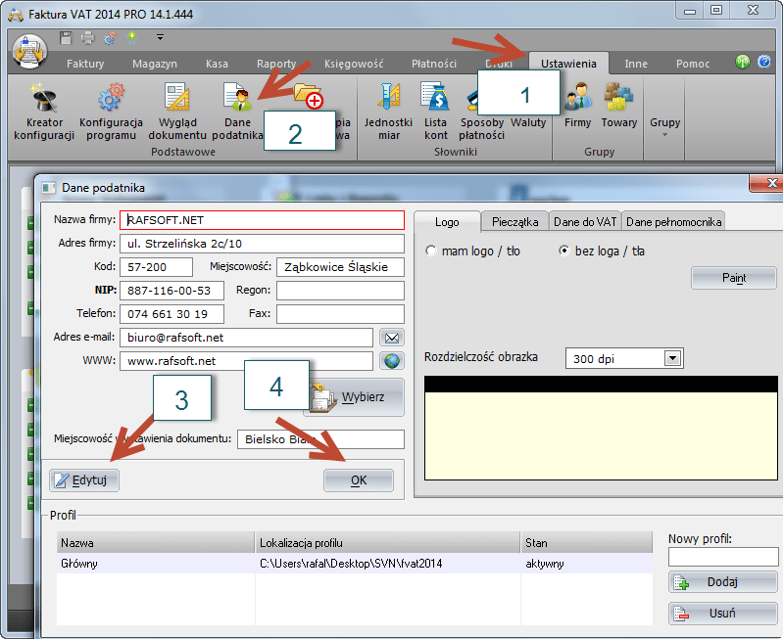Open the quick access toolbar dropdown arrow

coord(160,37)
